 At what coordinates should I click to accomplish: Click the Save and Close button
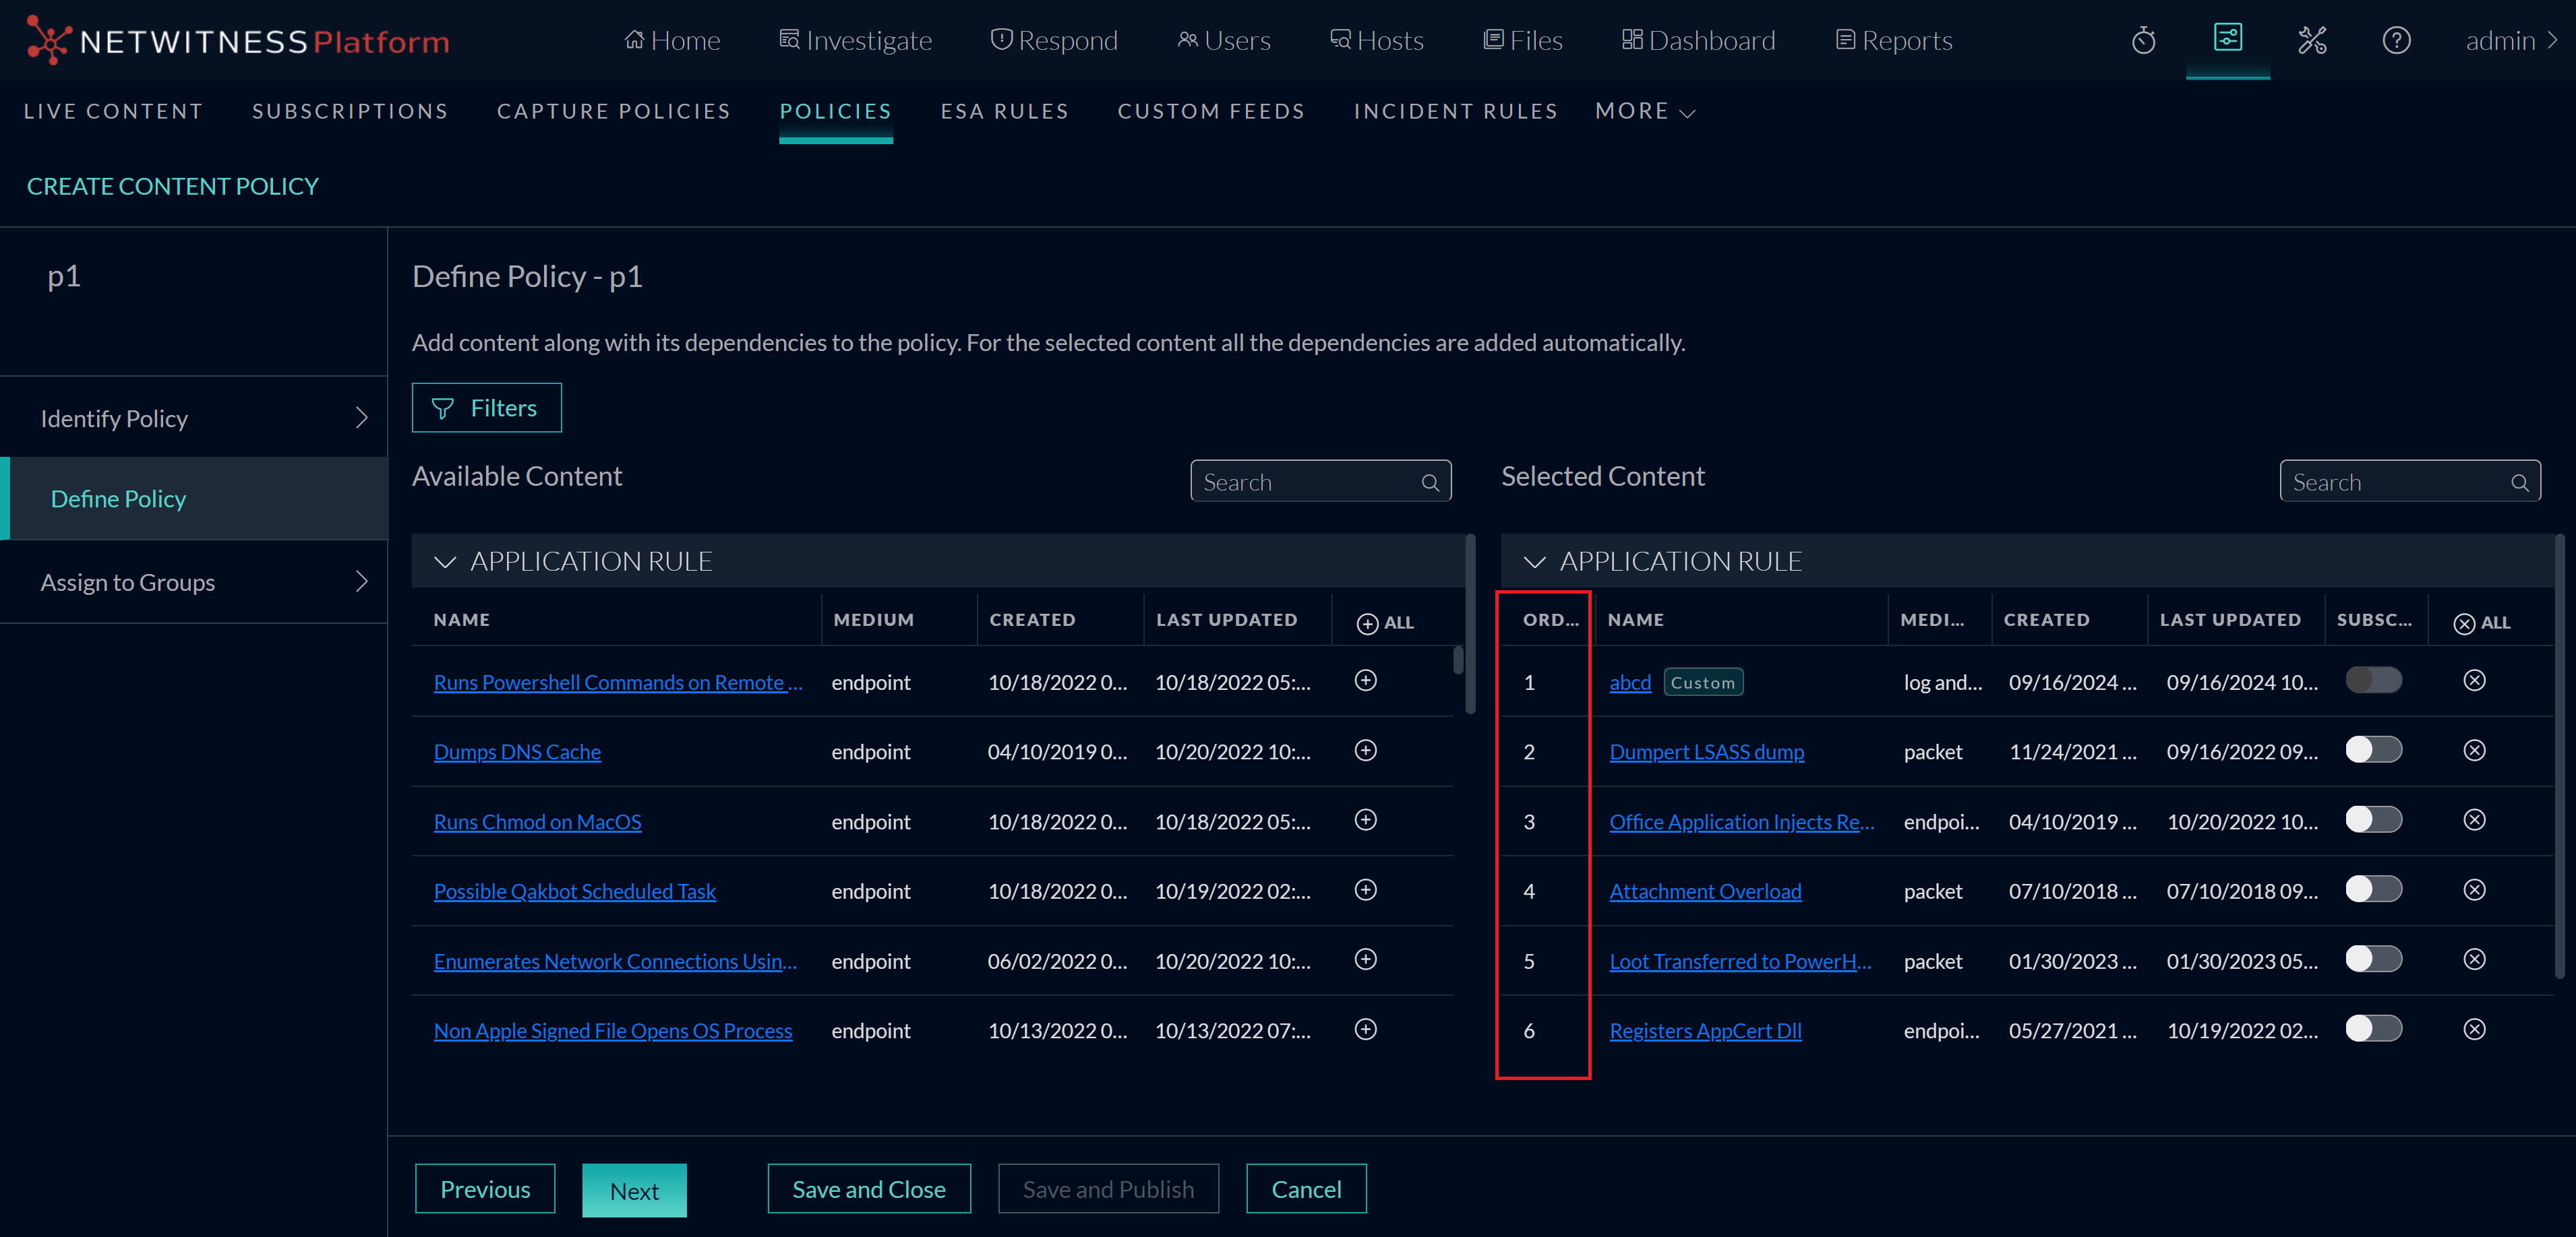[868, 1189]
